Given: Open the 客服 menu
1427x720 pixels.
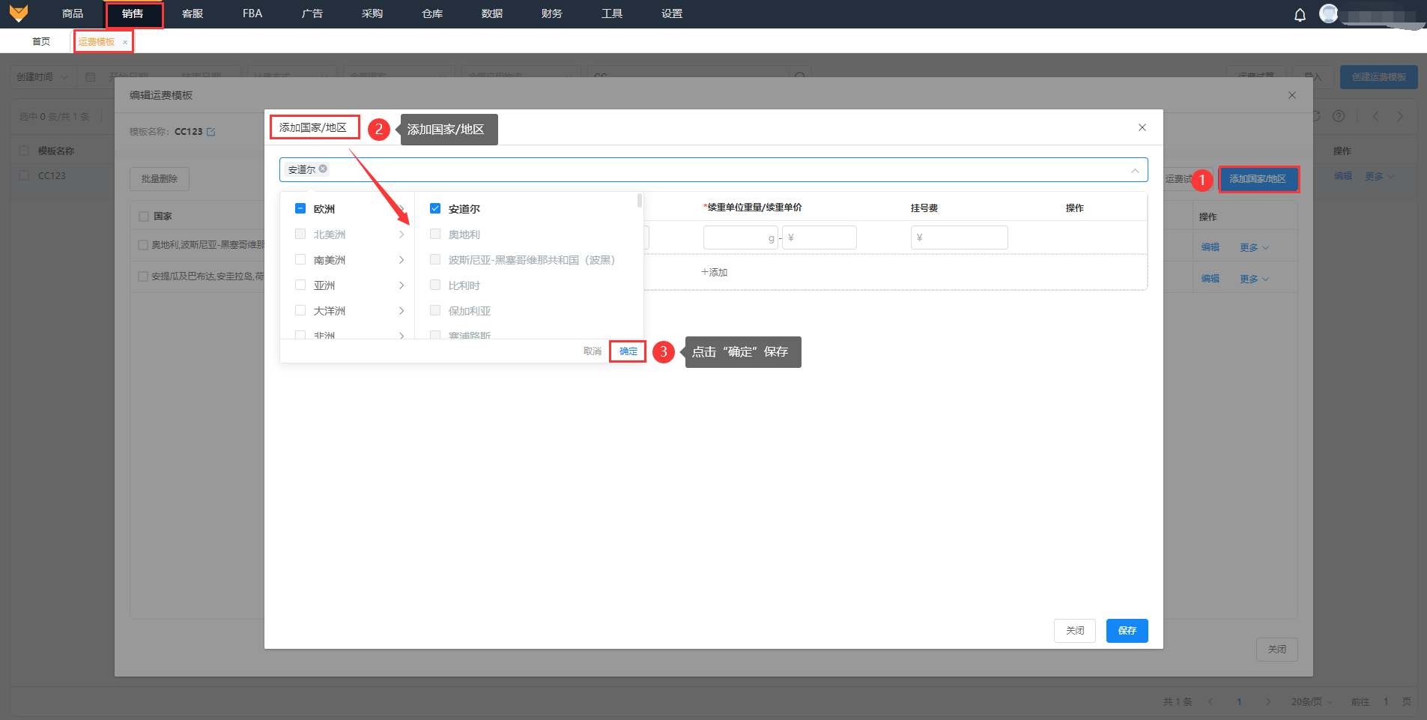Looking at the screenshot, I should click(x=193, y=13).
